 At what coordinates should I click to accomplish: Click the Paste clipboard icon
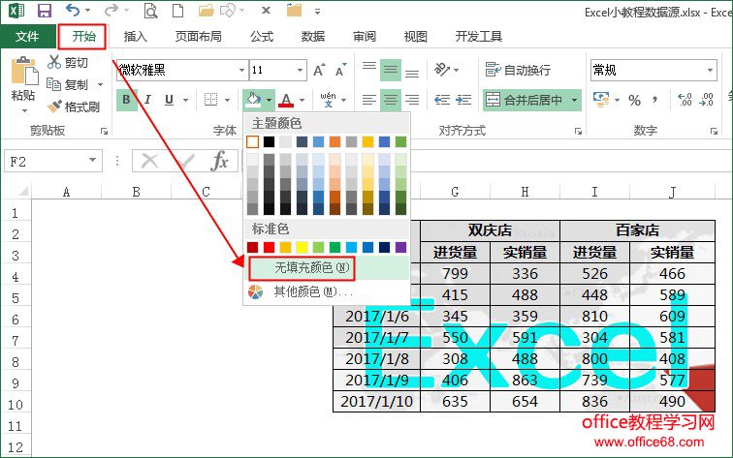[x=24, y=72]
